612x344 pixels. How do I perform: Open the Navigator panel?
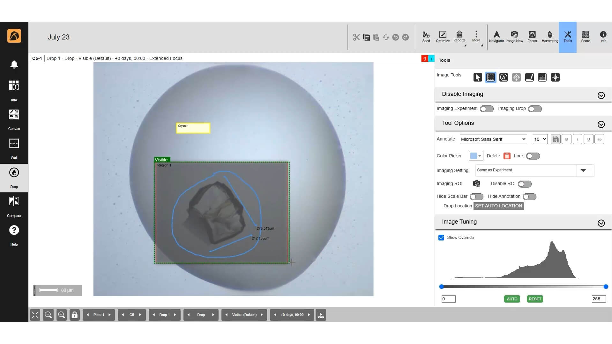pyautogui.click(x=496, y=37)
